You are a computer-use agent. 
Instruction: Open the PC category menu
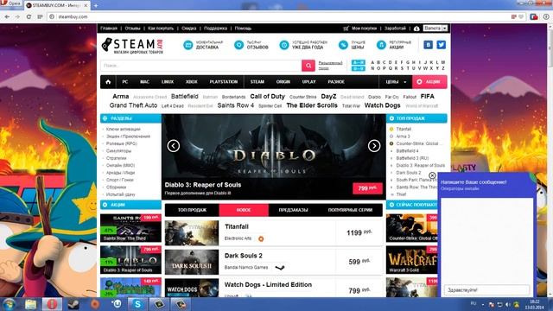click(124, 82)
